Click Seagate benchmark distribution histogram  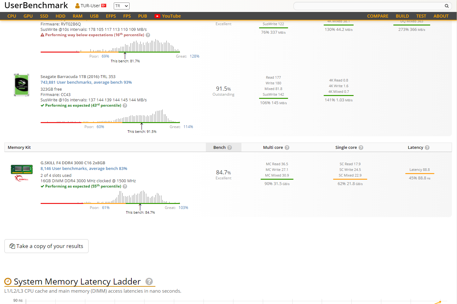coord(110,116)
